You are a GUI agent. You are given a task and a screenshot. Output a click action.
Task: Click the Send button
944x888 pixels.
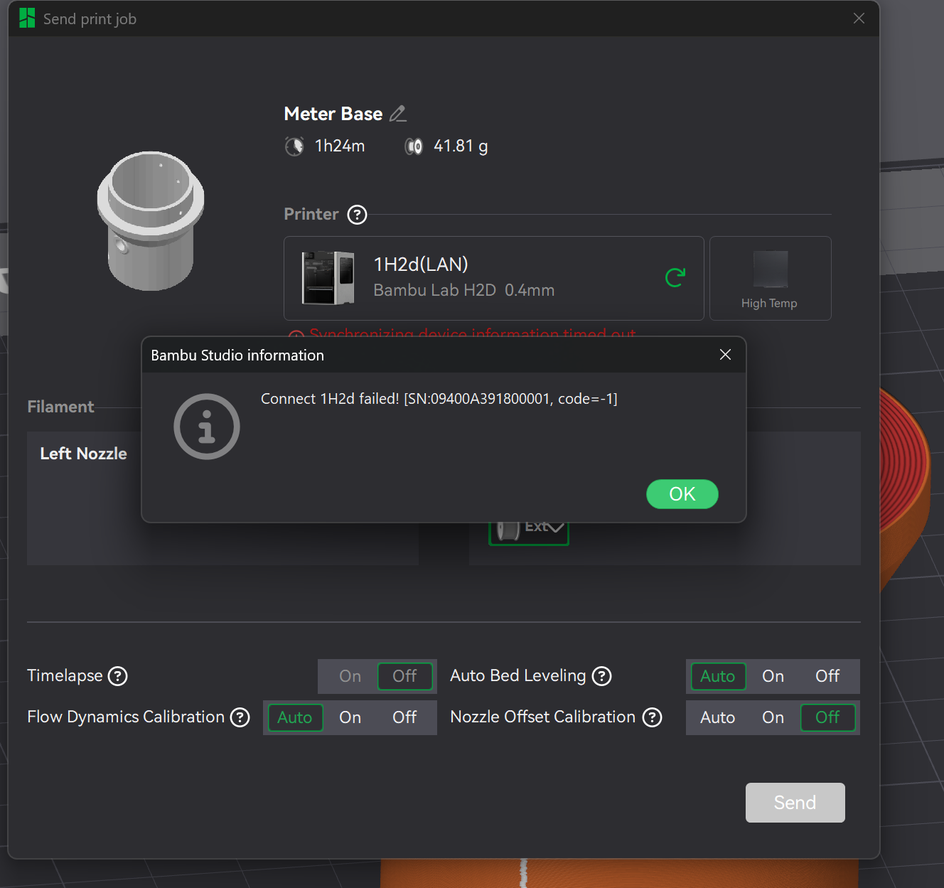click(x=795, y=803)
